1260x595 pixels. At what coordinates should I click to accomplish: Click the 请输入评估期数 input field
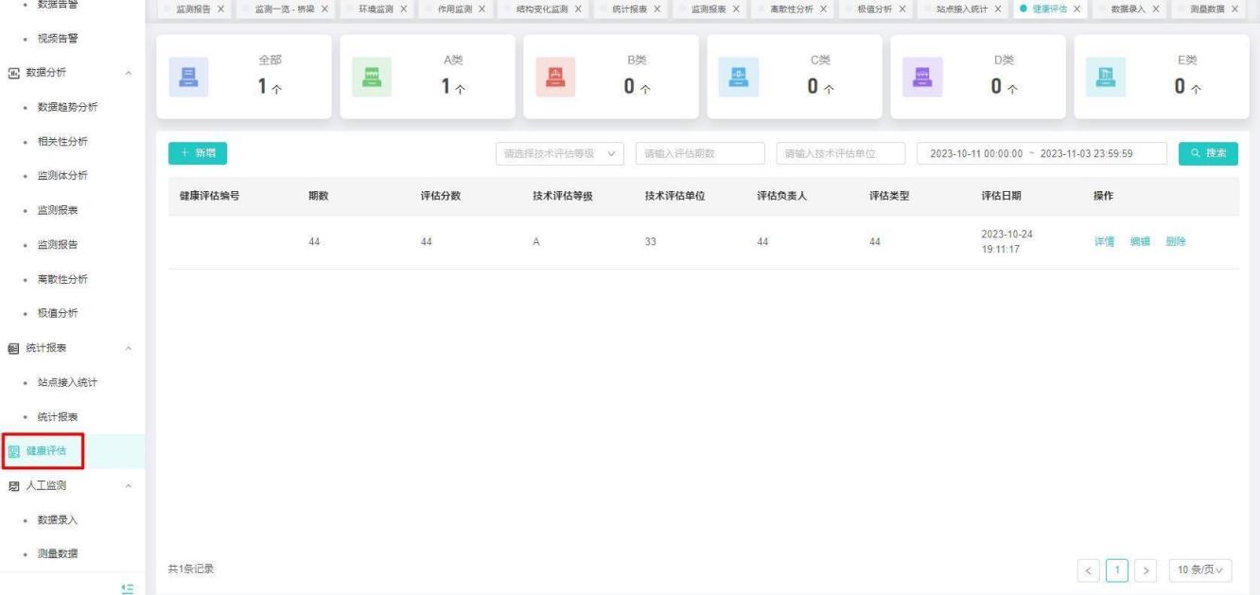coord(700,154)
